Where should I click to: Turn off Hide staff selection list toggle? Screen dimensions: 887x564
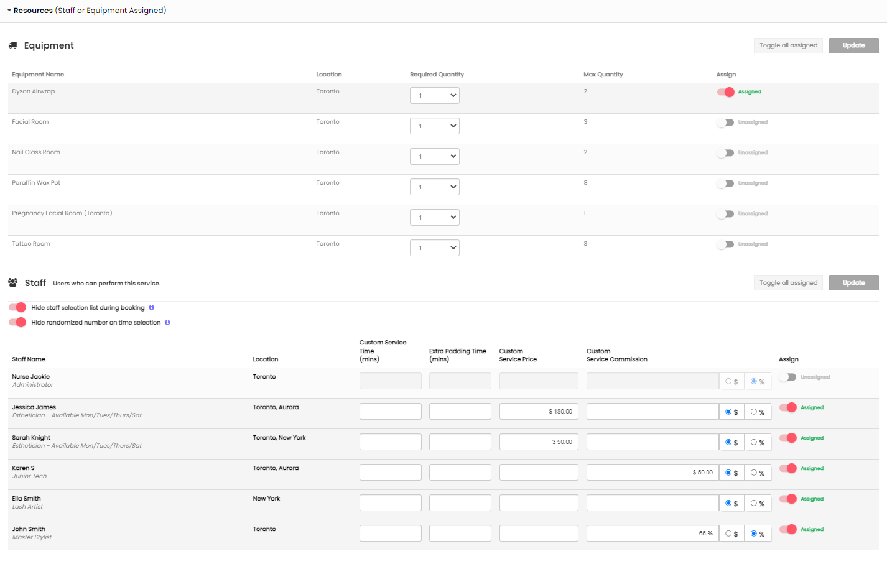click(x=17, y=307)
